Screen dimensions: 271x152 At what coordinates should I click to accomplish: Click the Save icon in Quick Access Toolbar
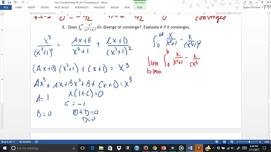[9, 2]
